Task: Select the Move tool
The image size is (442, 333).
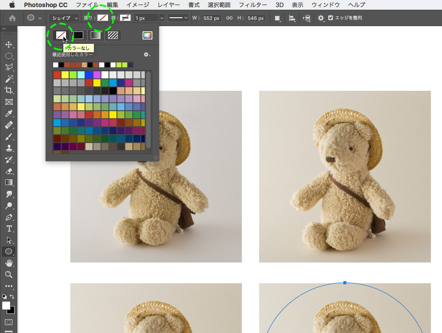Action: coord(8,45)
